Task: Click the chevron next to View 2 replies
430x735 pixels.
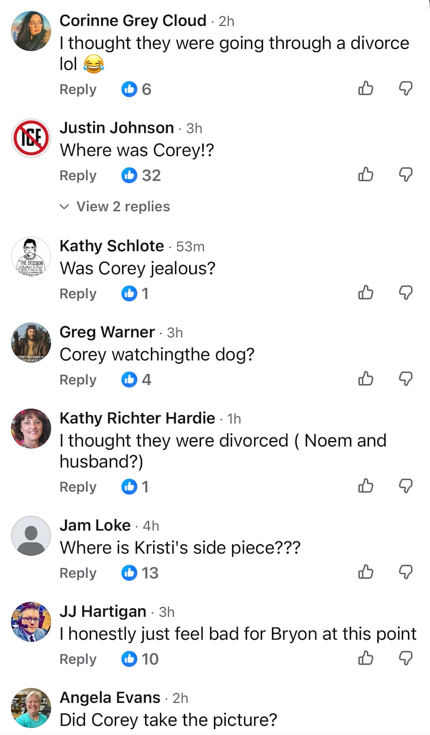Action: (64, 206)
